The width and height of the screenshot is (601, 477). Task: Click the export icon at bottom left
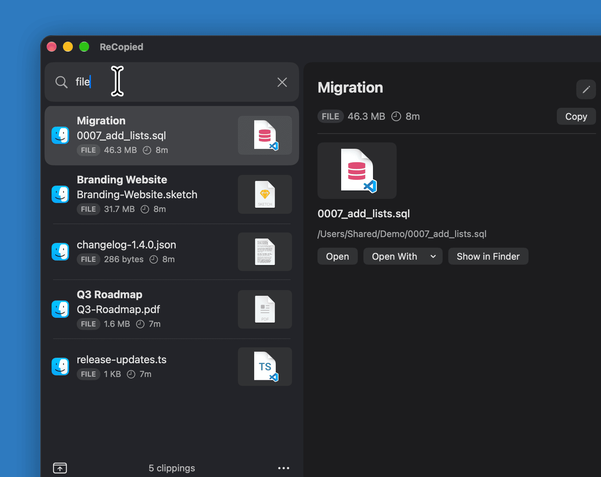[60, 468]
